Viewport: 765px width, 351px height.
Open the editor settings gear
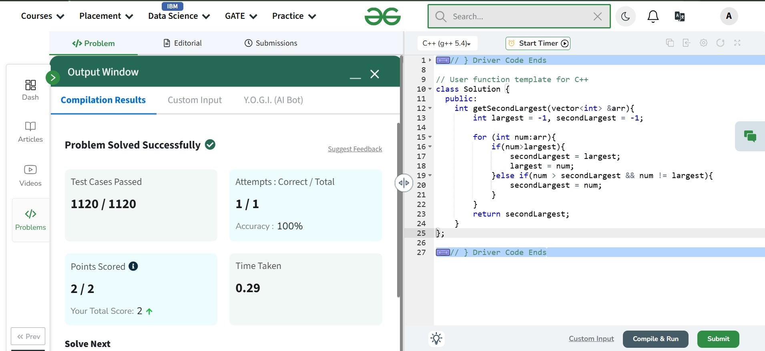(703, 43)
